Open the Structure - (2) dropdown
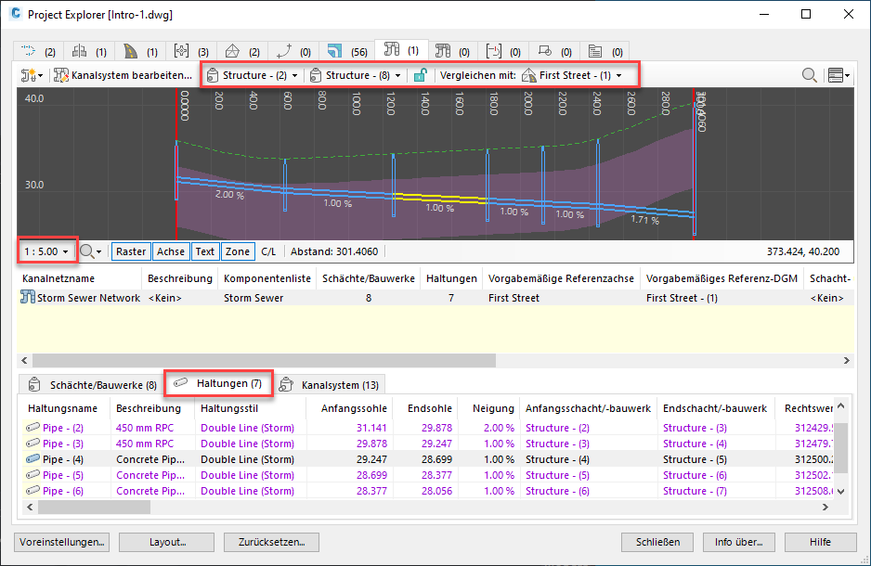 click(x=251, y=74)
